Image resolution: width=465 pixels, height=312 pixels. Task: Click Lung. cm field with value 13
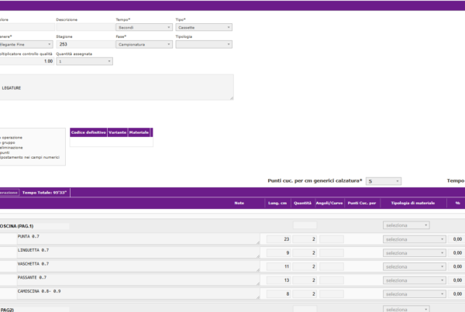point(278,280)
